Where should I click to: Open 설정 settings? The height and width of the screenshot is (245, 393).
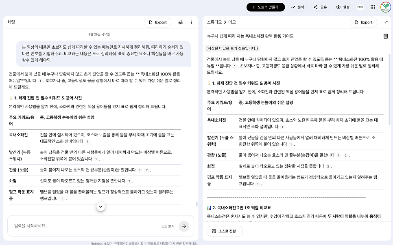343,7
